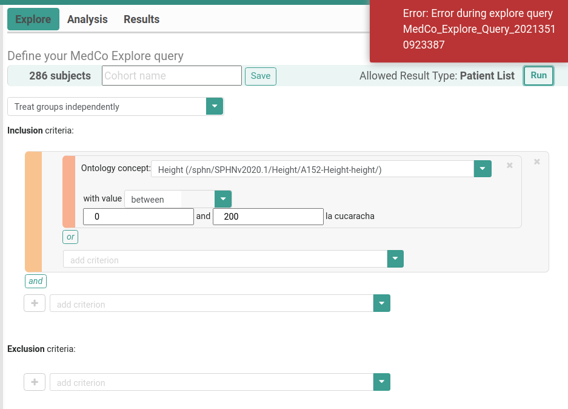Open the Results tab

coord(141,19)
